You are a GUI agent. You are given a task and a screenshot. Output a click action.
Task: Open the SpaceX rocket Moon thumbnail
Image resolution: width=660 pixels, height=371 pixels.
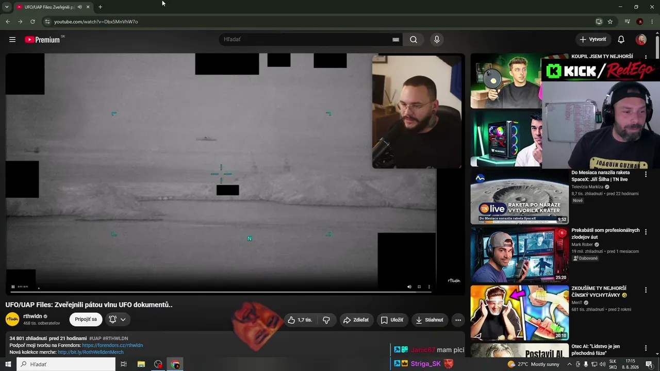[519, 197]
